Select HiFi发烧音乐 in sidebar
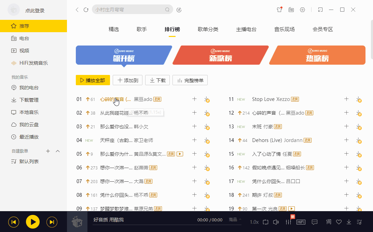 coord(33,63)
